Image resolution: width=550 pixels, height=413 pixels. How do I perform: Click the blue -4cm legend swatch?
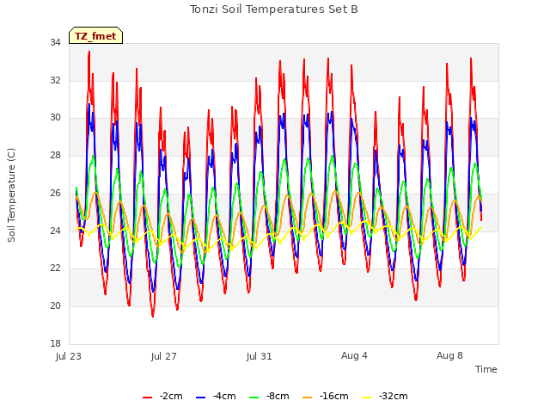[x=200, y=398]
